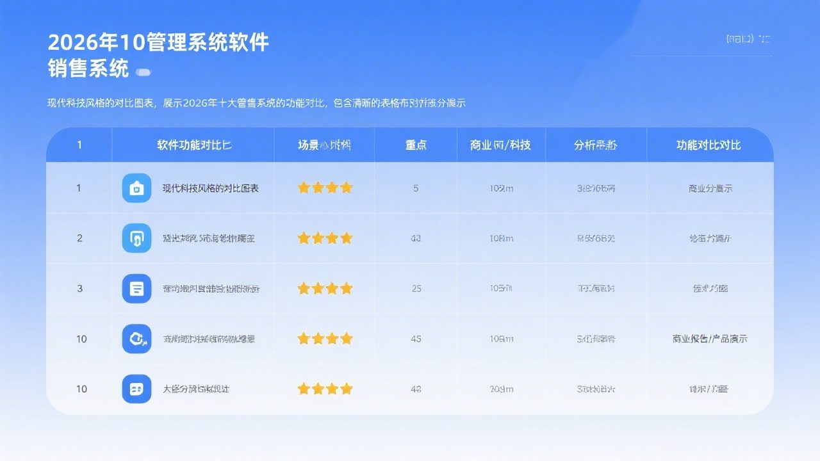
Task: Open the 分析 column header options
Action: point(595,145)
